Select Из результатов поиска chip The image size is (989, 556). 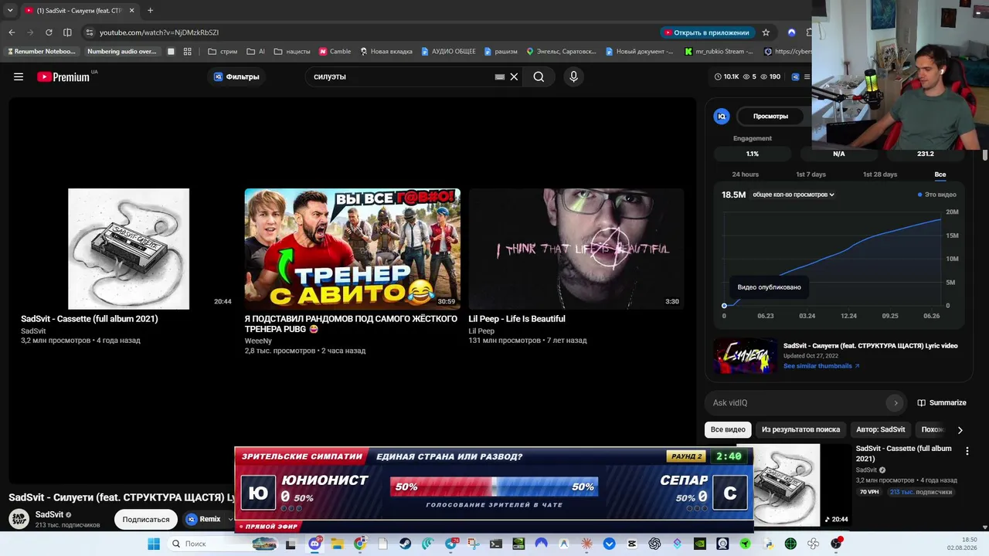800,429
